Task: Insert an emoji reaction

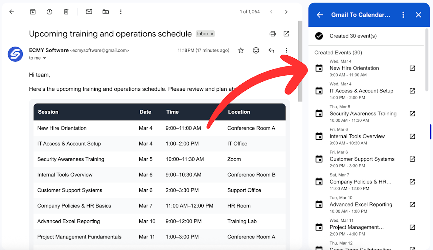Action: (x=256, y=50)
